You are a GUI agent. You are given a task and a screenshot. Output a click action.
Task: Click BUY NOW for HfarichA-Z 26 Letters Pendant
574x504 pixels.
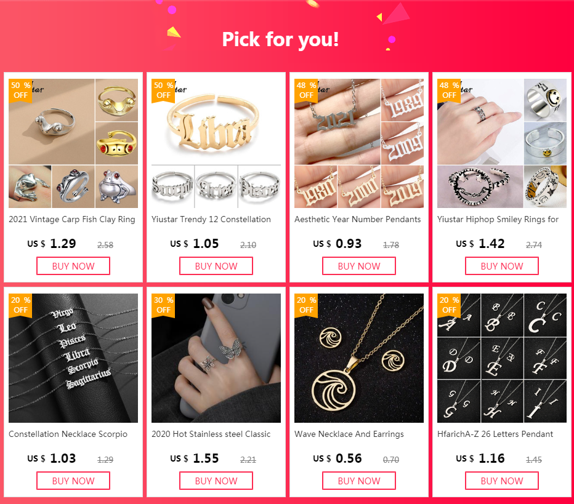[502, 481]
